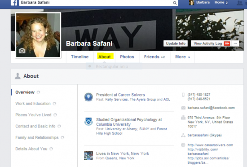Open the Timeline tab
247x167 pixels.
(79, 57)
